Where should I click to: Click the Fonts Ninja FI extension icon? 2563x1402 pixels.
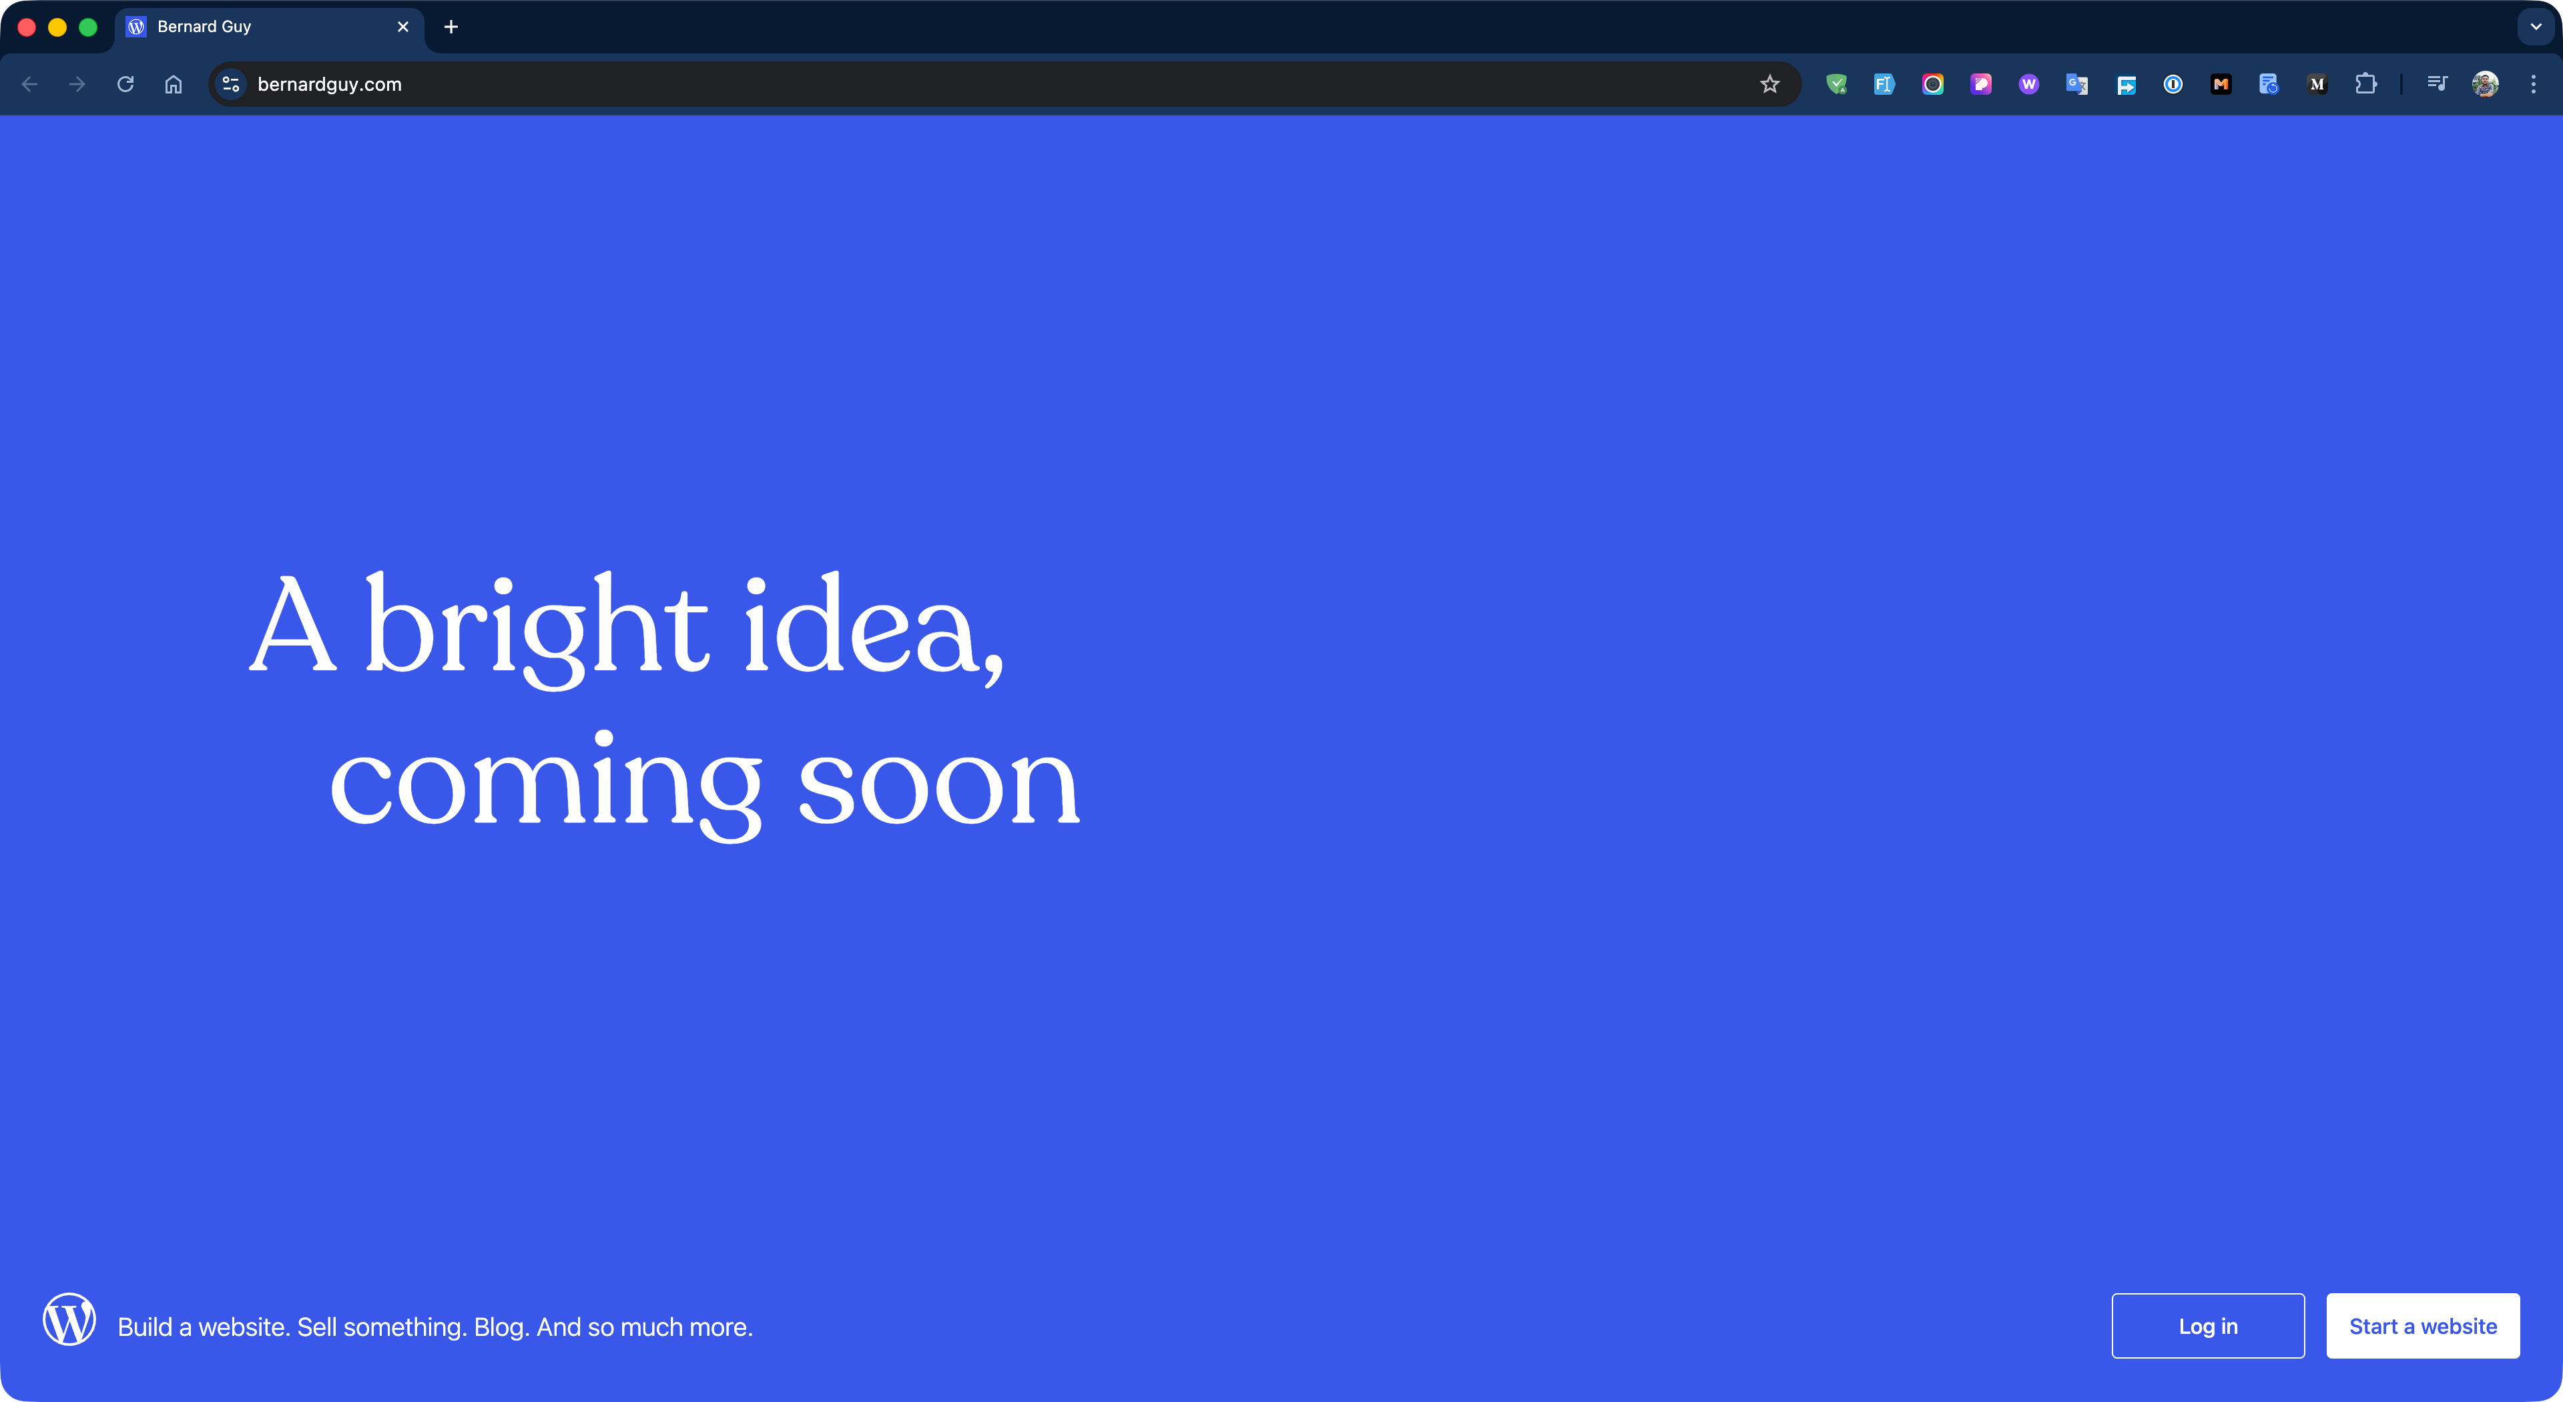(x=1884, y=85)
